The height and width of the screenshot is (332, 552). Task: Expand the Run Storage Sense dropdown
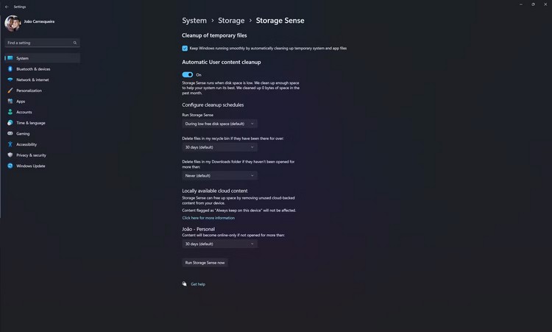click(x=219, y=124)
